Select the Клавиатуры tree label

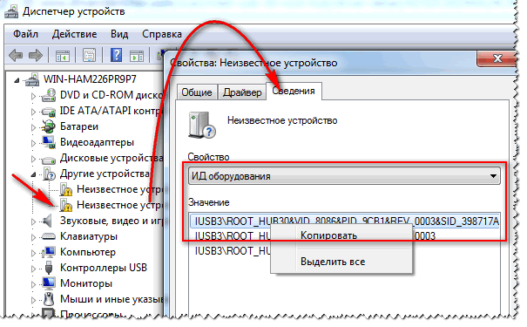(x=89, y=236)
